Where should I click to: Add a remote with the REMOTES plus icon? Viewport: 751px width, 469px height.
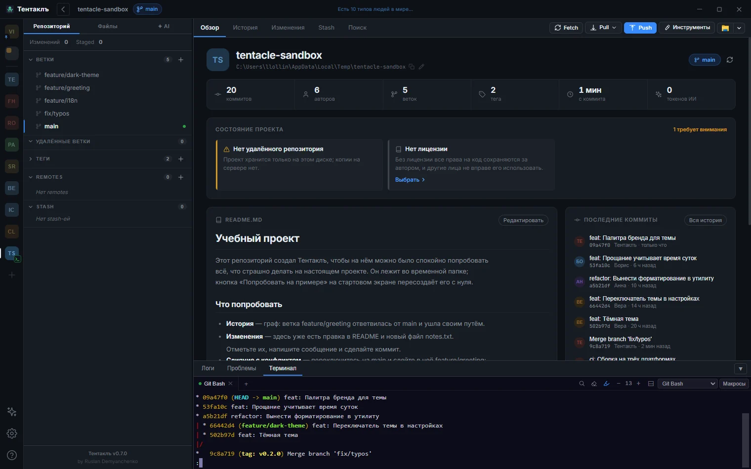click(181, 177)
